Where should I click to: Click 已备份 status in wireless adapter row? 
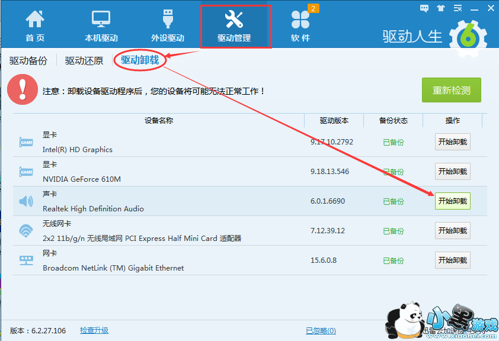point(394,231)
